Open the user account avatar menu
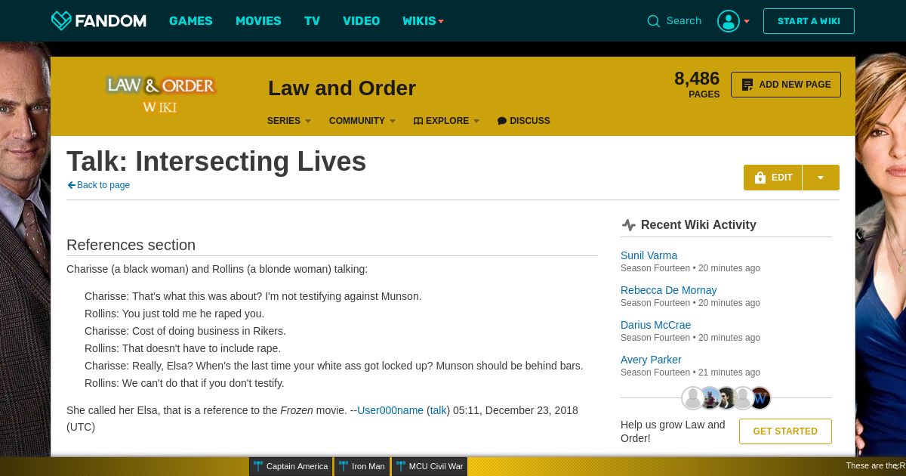 (729, 21)
